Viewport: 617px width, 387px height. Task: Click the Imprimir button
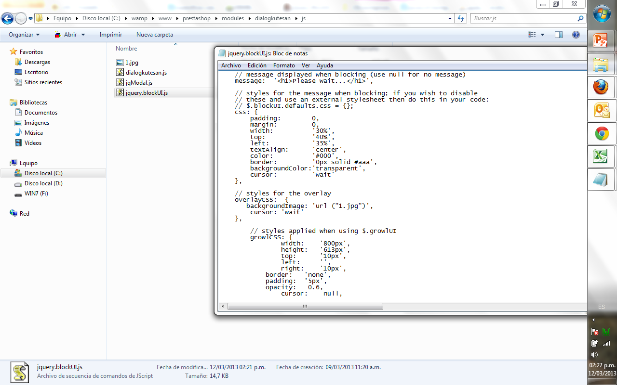110,35
